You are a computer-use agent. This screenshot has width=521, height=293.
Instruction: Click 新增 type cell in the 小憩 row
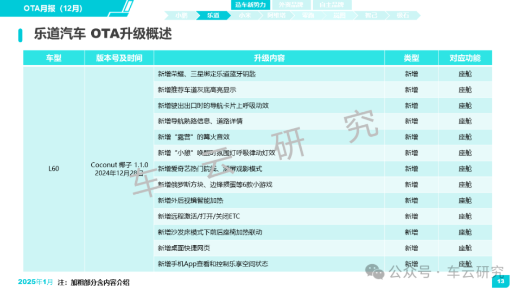click(x=411, y=153)
